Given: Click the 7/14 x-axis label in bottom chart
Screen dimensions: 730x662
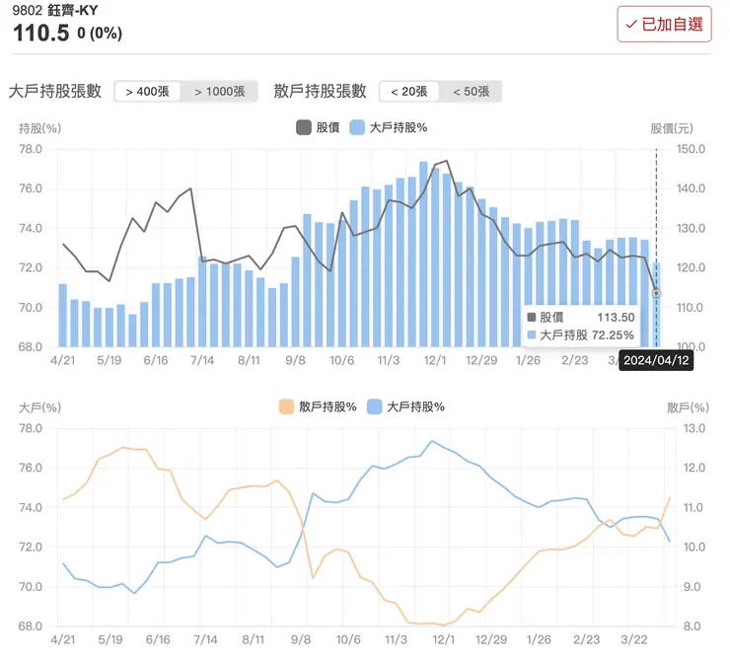Looking at the screenshot, I should pos(205,639).
